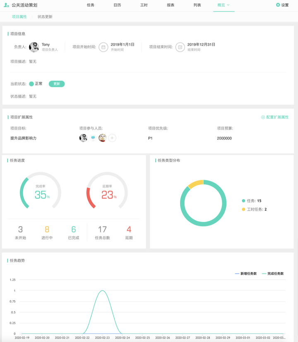Toggle 工时任务: 2 legend item
This screenshot has width=298, height=342.
254,209
